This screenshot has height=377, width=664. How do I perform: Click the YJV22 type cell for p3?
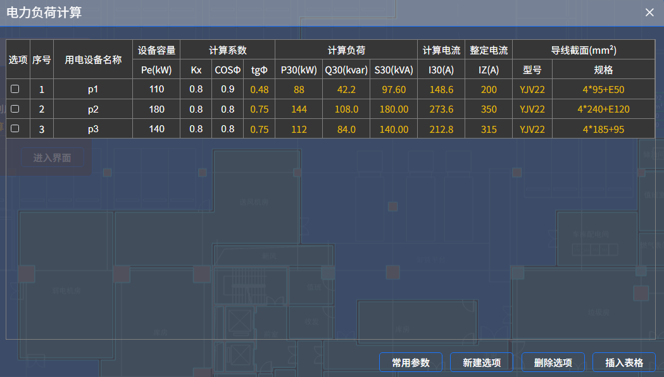coord(532,129)
